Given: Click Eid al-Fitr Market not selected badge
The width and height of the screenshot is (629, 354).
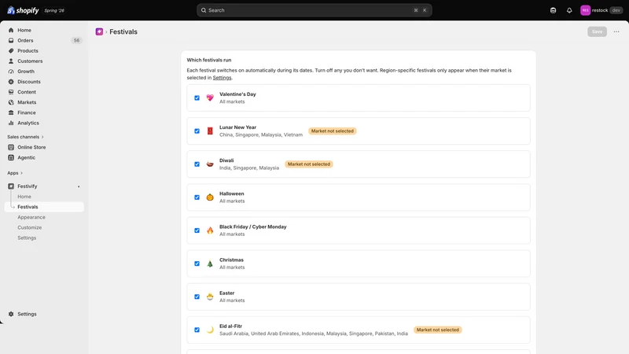Looking at the screenshot, I should [438, 330].
